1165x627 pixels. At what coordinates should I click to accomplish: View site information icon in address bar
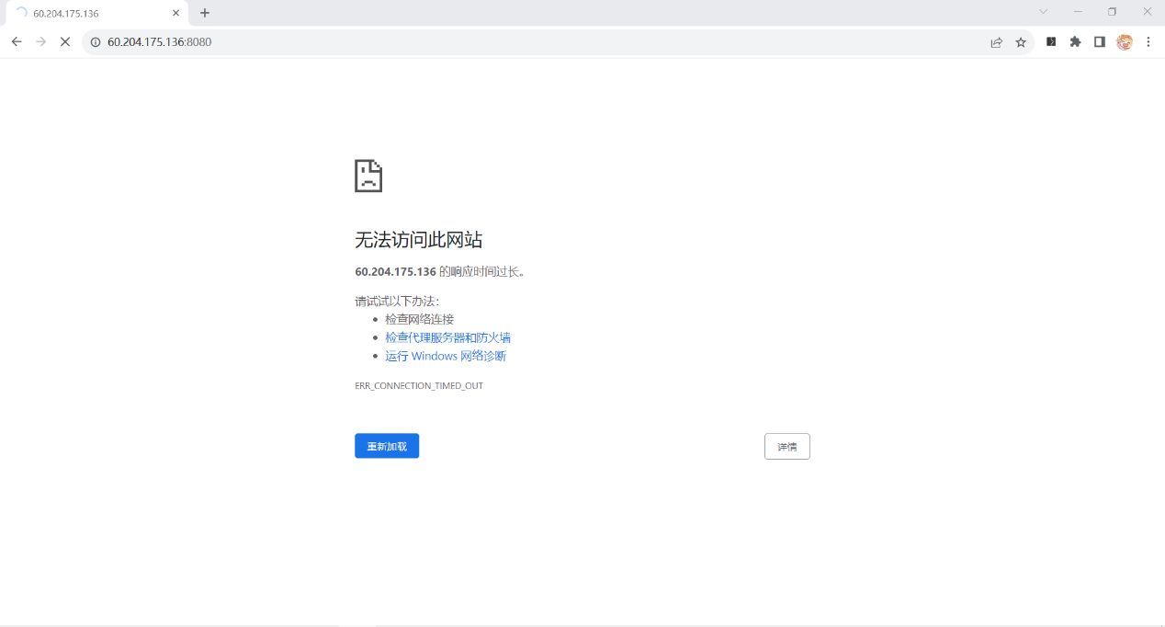95,41
